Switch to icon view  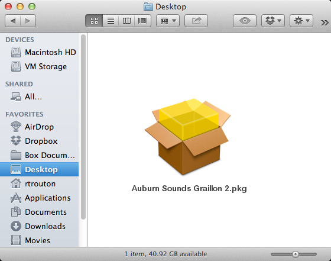(x=94, y=21)
